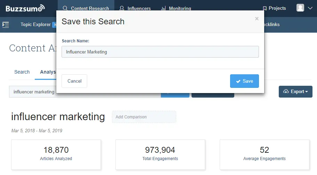
Task: Click the user avatar icon
Action: [300, 8]
